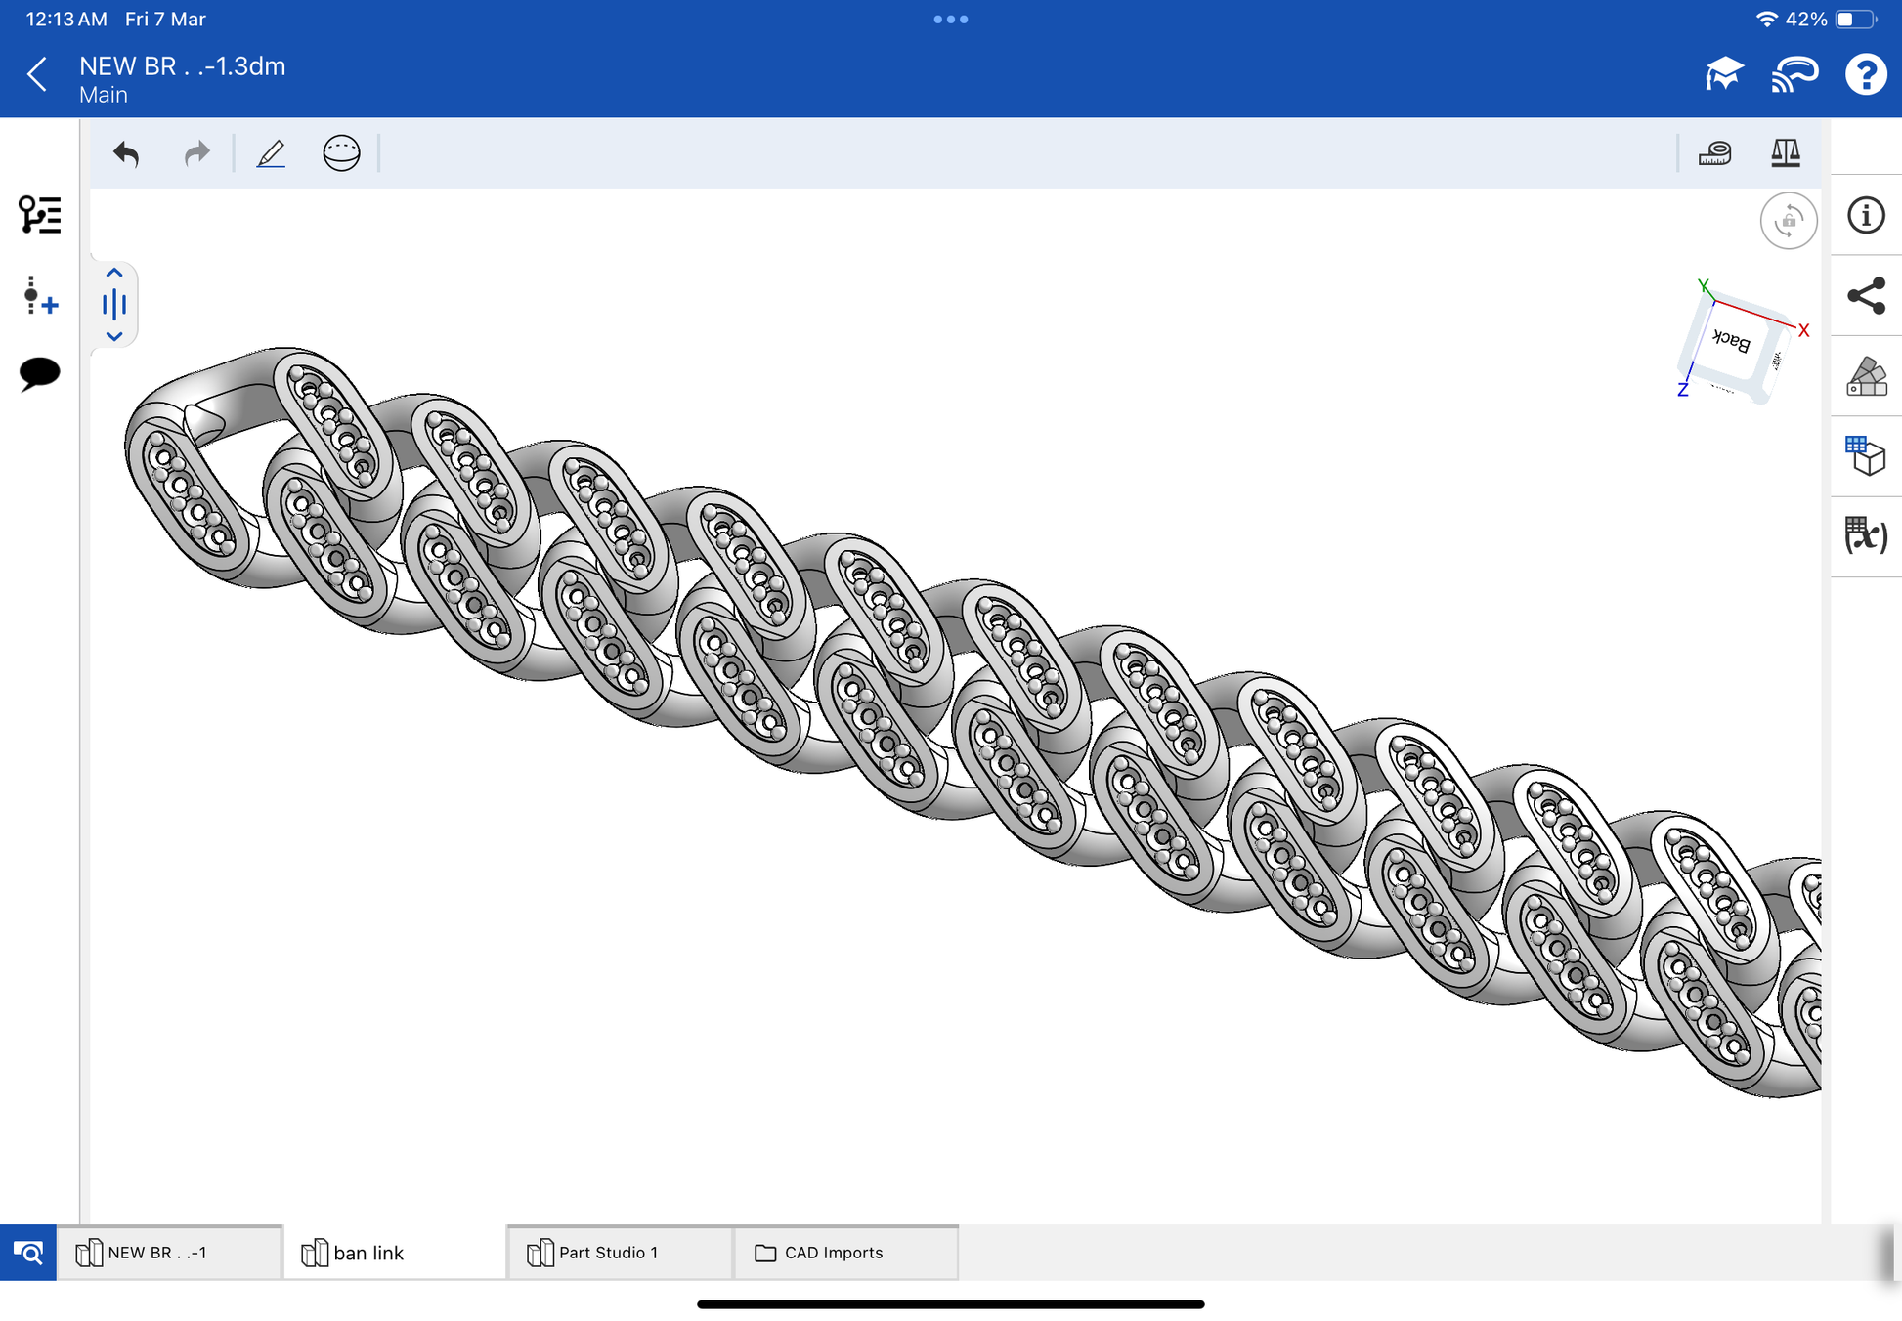Viewport: 1902px width, 1321px height.
Task: Toggle the appearances panel icon
Action: [1865, 376]
